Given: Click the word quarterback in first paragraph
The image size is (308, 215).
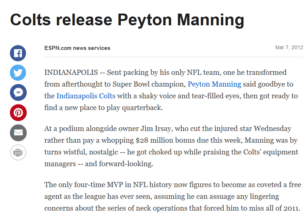Looking at the screenshot, I should (x=142, y=108).
